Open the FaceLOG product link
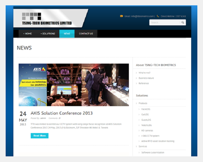This screenshot has height=162, width=203. click(x=146, y=109)
